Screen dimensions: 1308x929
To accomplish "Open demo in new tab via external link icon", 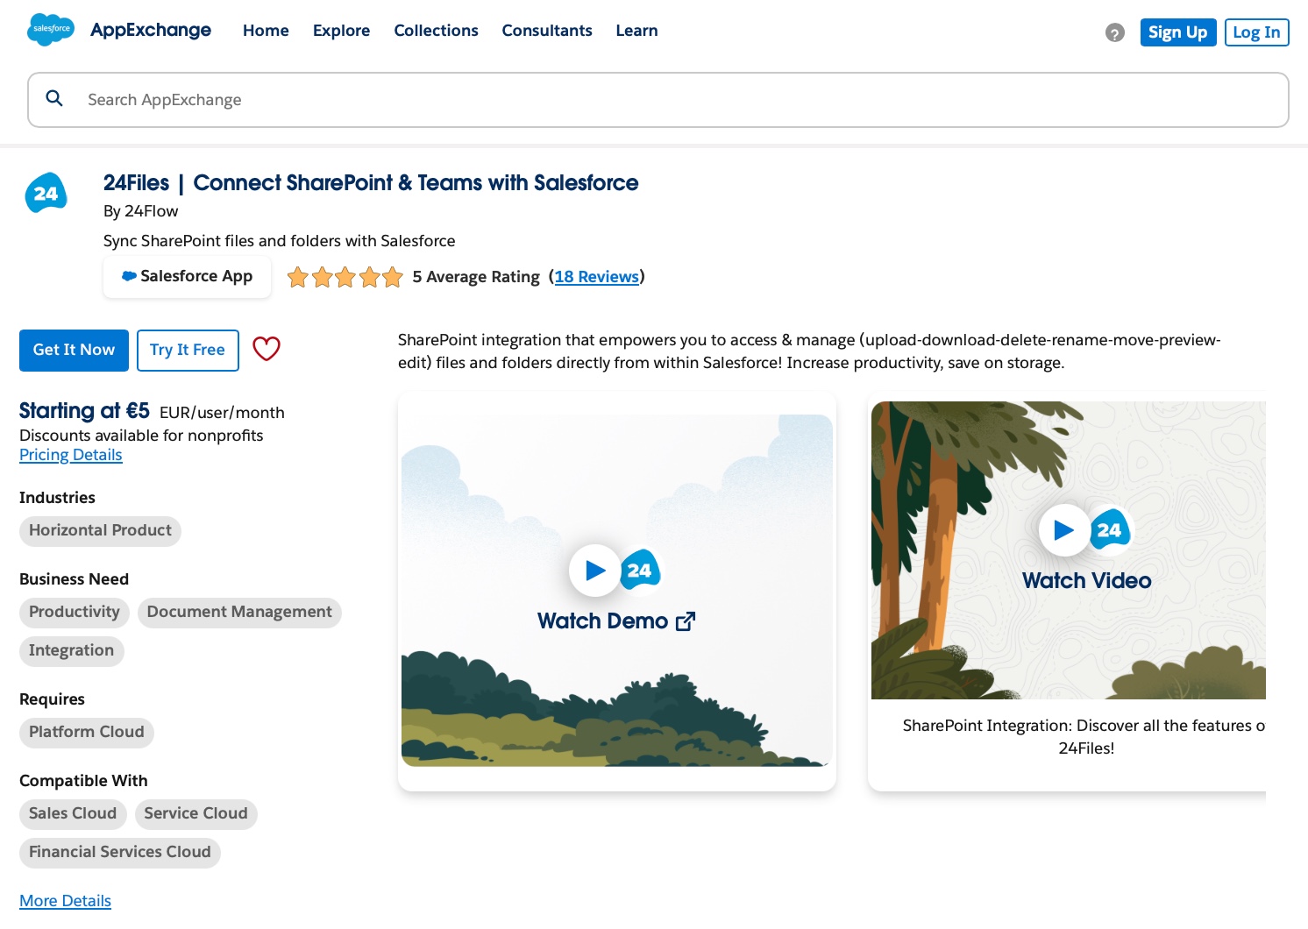I will tap(686, 621).
